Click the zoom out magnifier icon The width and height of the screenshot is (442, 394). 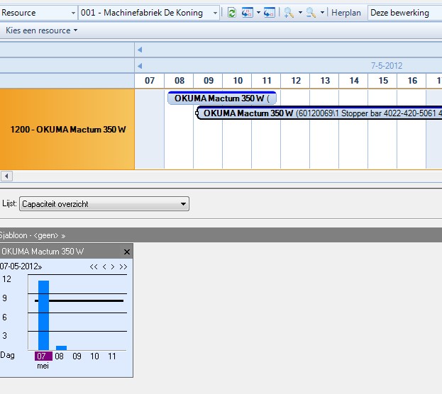311,13
